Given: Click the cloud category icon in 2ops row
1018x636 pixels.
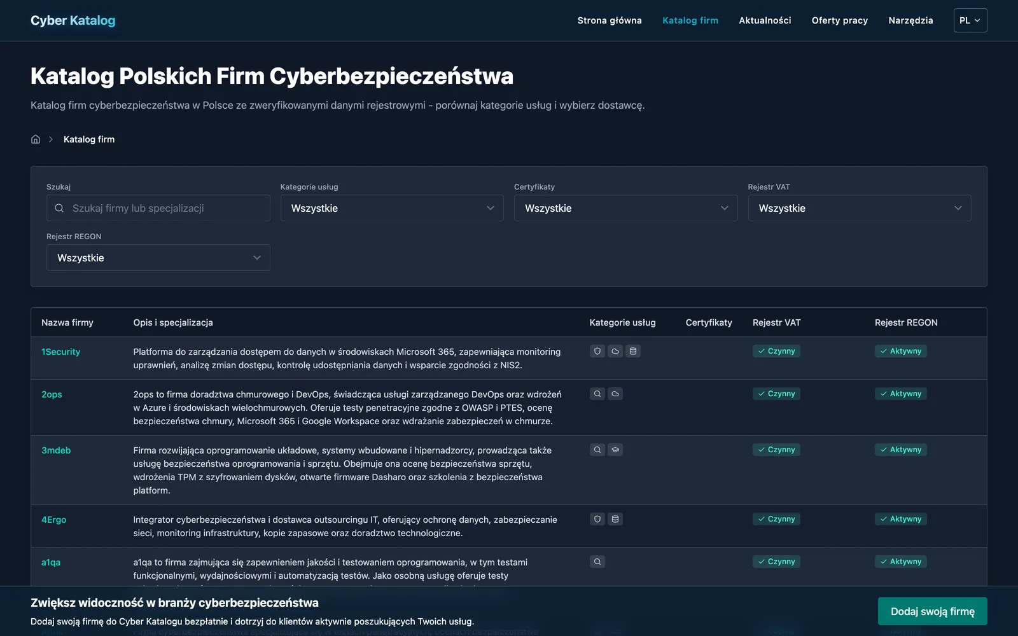Looking at the screenshot, I should (x=615, y=394).
